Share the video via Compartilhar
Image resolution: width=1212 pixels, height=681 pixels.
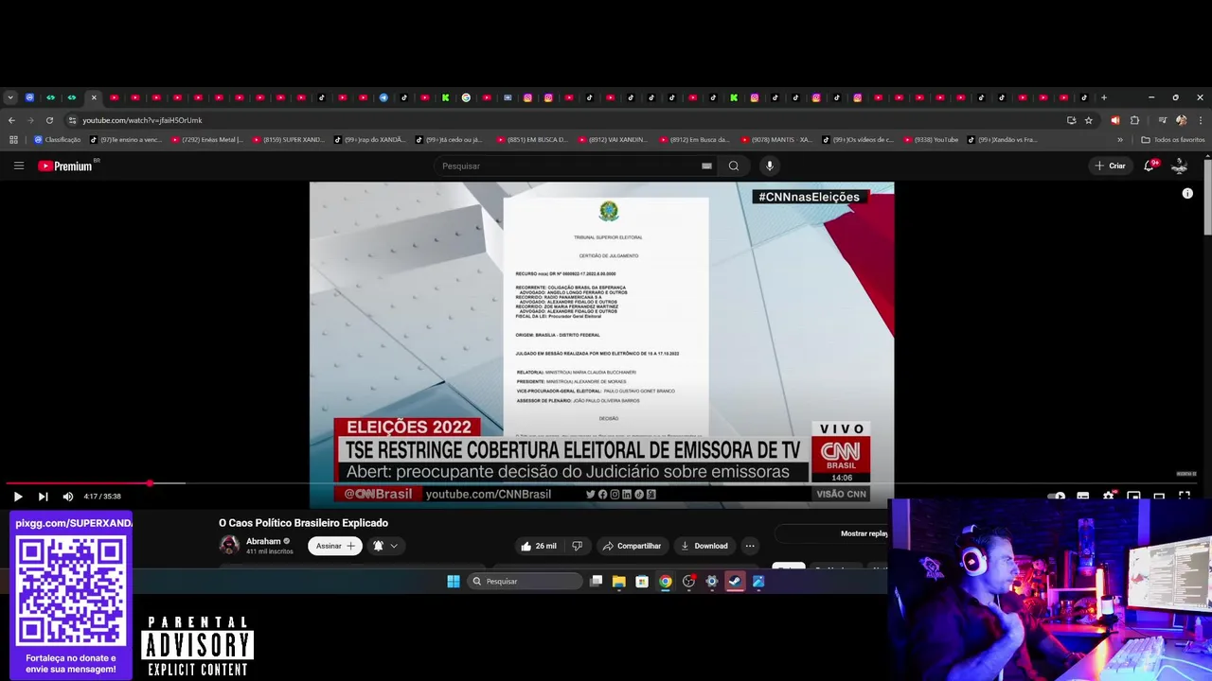coord(632,546)
